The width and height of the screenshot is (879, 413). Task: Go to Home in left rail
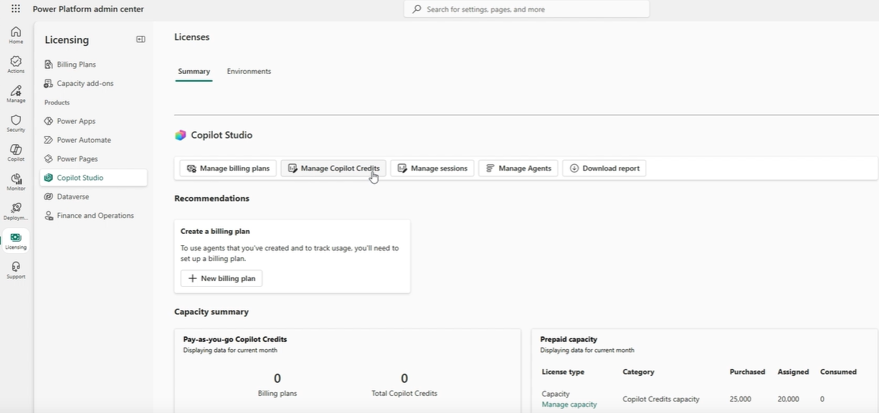pos(16,35)
